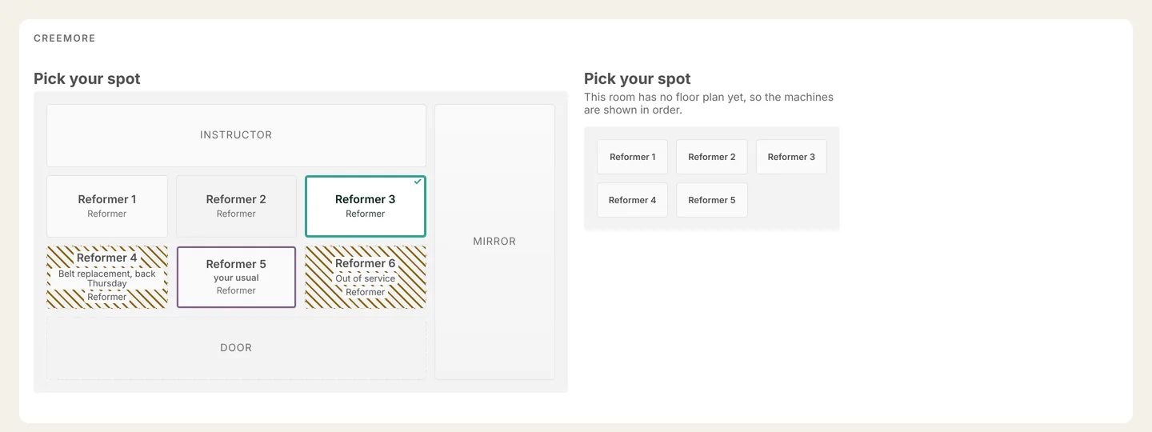This screenshot has width=1152, height=432.
Task: Click the 'no floor plan yet' notice
Action: (x=709, y=103)
